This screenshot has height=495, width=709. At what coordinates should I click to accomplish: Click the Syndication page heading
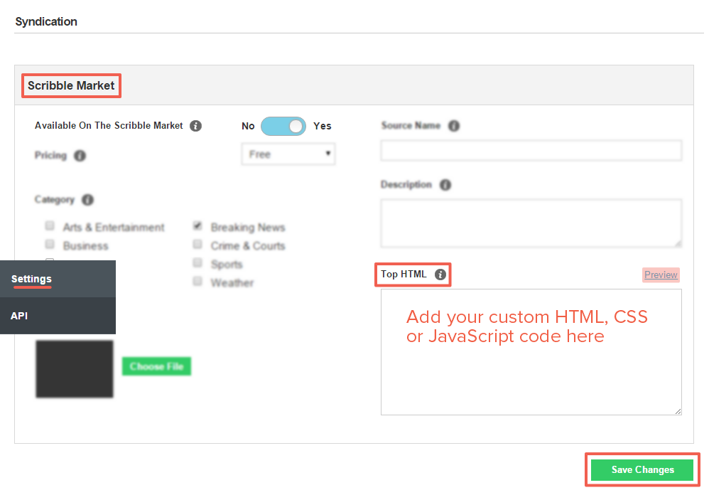pyautogui.click(x=46, y=22)
